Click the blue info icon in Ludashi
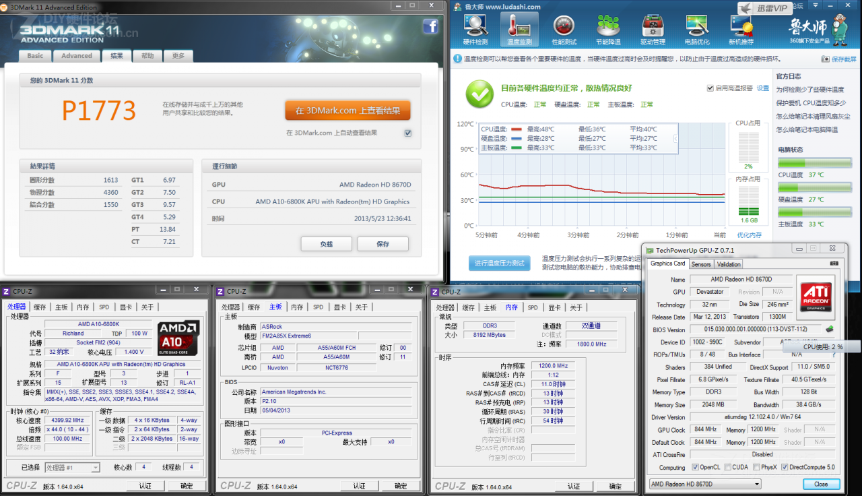This screenshot has height=496, width=862. tap(457, 59)
